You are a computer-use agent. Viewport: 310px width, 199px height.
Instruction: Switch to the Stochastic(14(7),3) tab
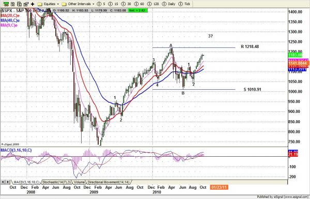coord(56,182)
